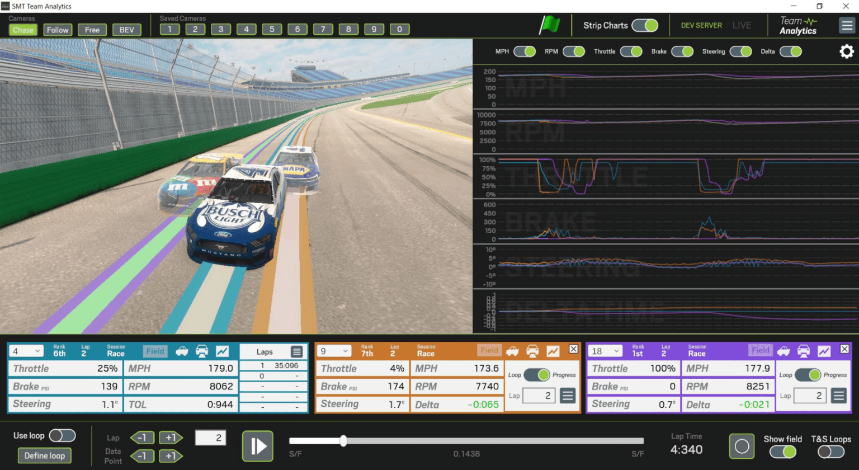Click the rear car-view icon in car 9 panel
Screen dimensions: 859x470
[x=532, y=351]
